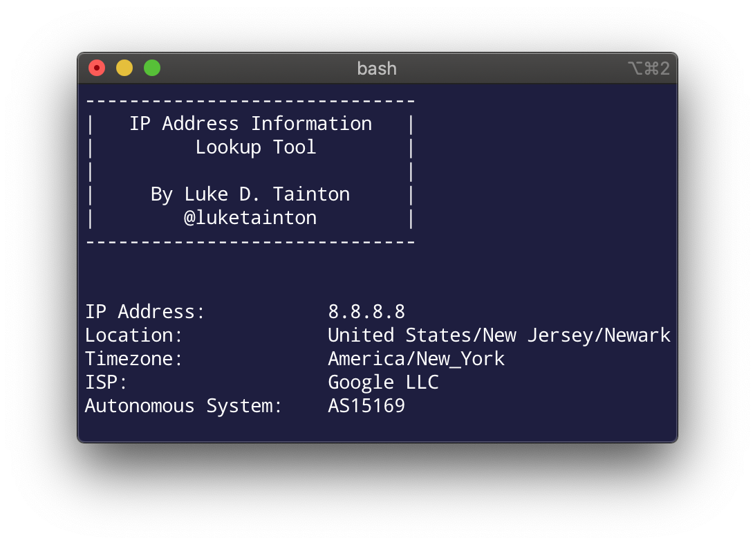Click the America/New_York timezone value

416,359
